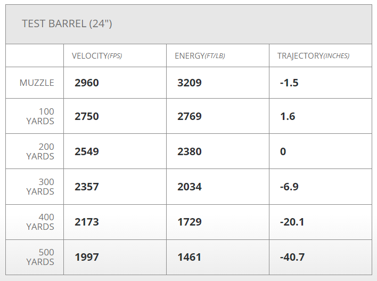Click the muzzle velocity value 2960
377x281 pixels.
tap(87, 83)
